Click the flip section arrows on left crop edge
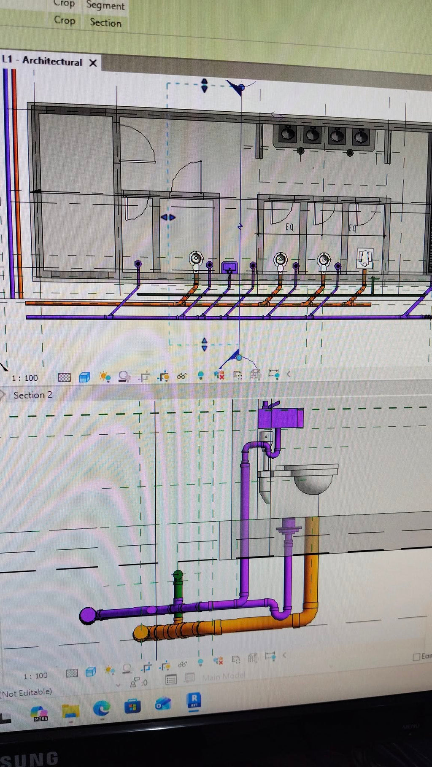This screenshot has width=432, height=767. [x=168, y=217]
